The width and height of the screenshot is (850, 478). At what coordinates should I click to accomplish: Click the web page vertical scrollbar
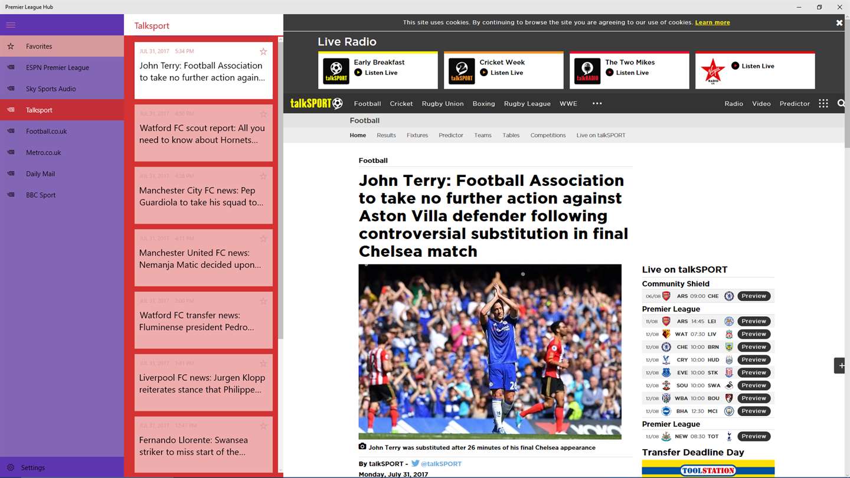848,83
